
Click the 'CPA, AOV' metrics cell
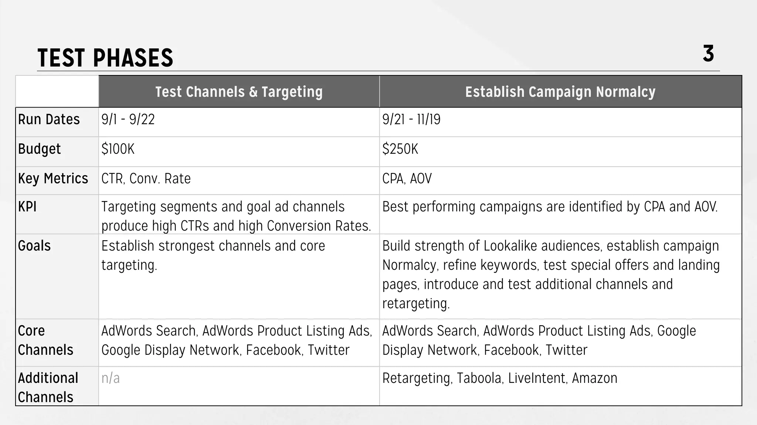(407, 179)
